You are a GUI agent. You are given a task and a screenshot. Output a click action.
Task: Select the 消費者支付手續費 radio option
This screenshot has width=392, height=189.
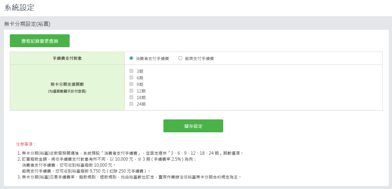131,58
